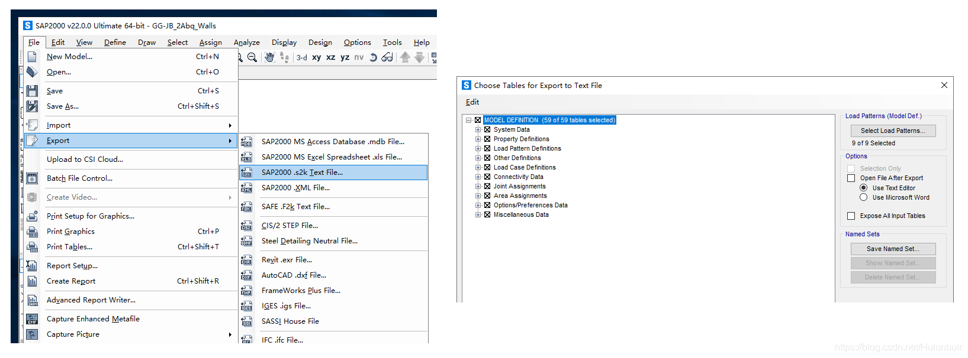Click the New Model page icon
Screen dimensions: 968x358
point(32,57)
